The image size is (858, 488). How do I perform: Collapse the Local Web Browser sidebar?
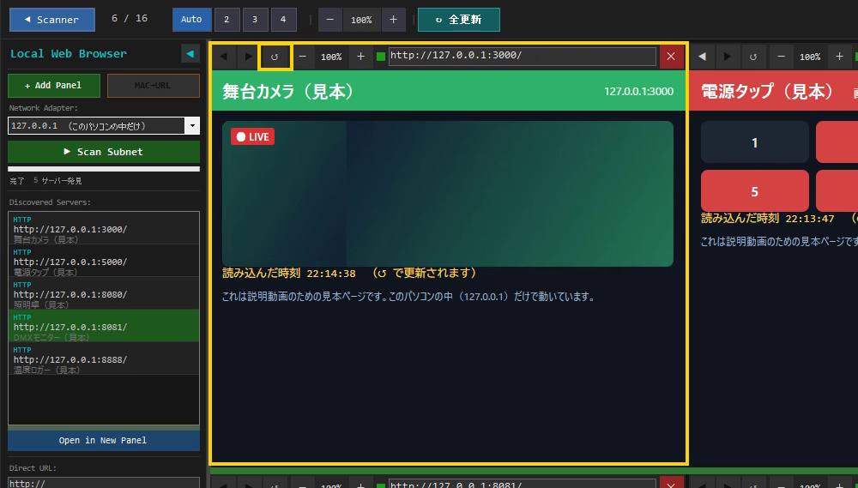pos(190,54)
